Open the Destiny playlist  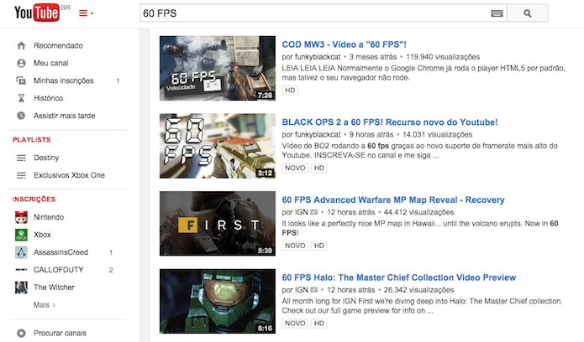pos(46,158)
